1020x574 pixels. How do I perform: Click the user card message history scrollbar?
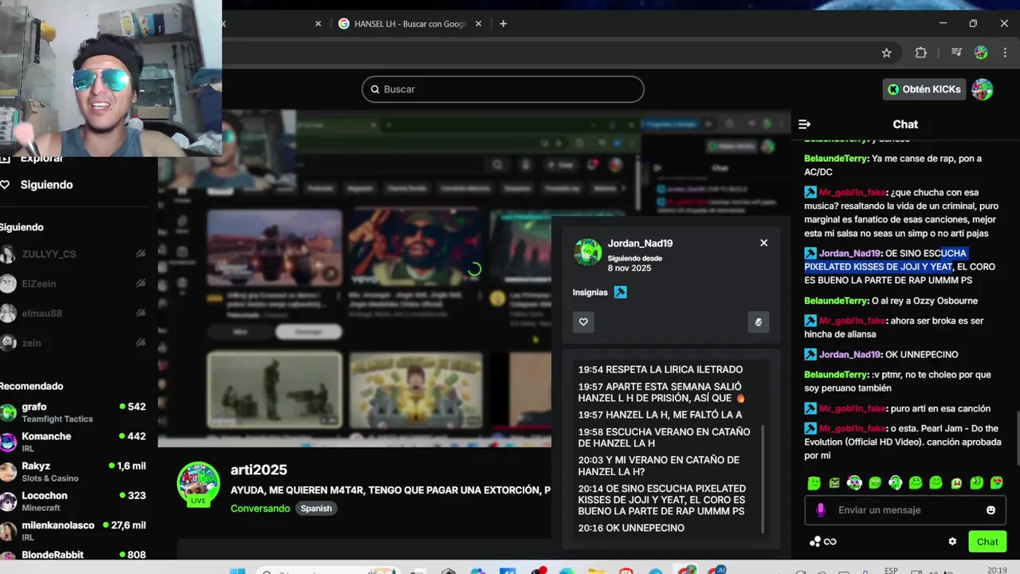coord(763,478)
